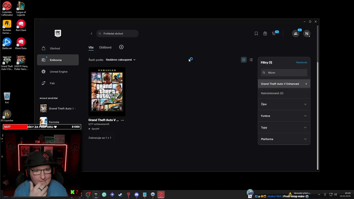Click the 0/77 achievementů text
This screenshot has width=354, height=199.
99,124
